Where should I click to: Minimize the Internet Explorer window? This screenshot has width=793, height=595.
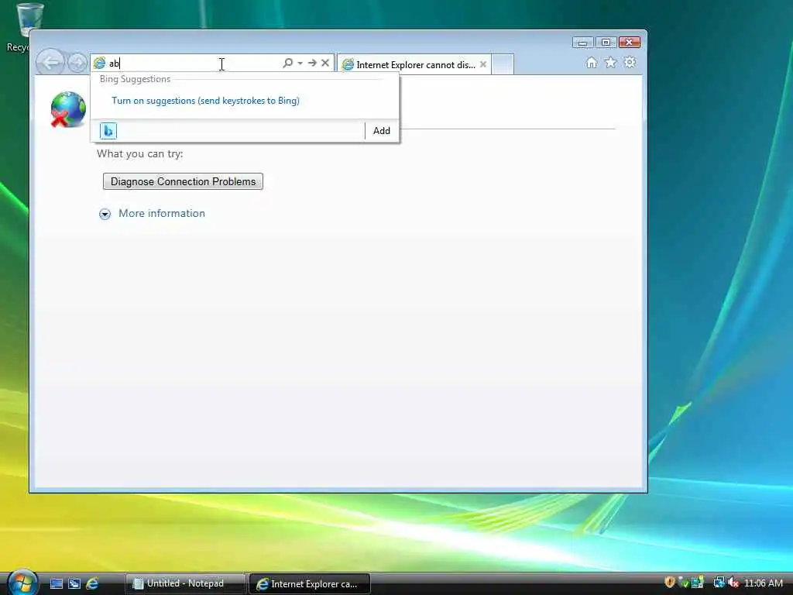point(582,43)
